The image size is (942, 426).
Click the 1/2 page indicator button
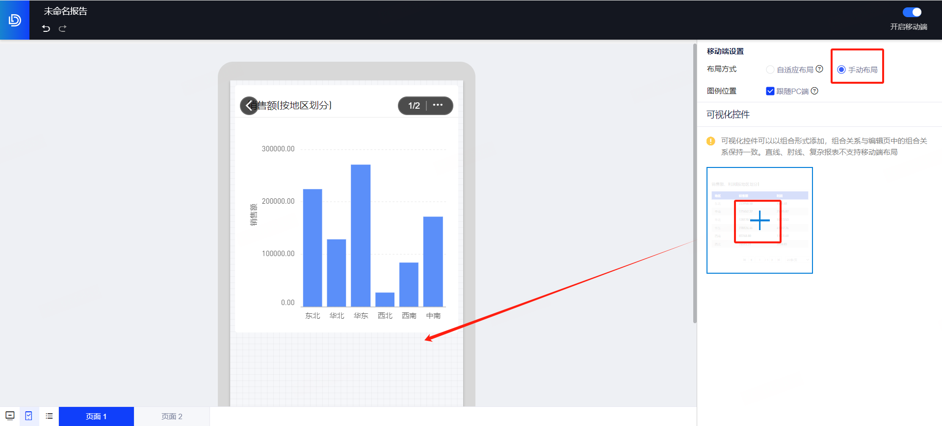tap(414, 105)
